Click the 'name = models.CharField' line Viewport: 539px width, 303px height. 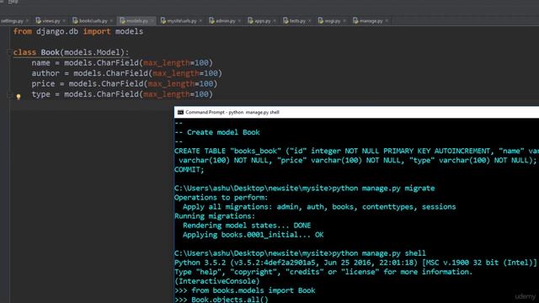click(x=122, y=63)
